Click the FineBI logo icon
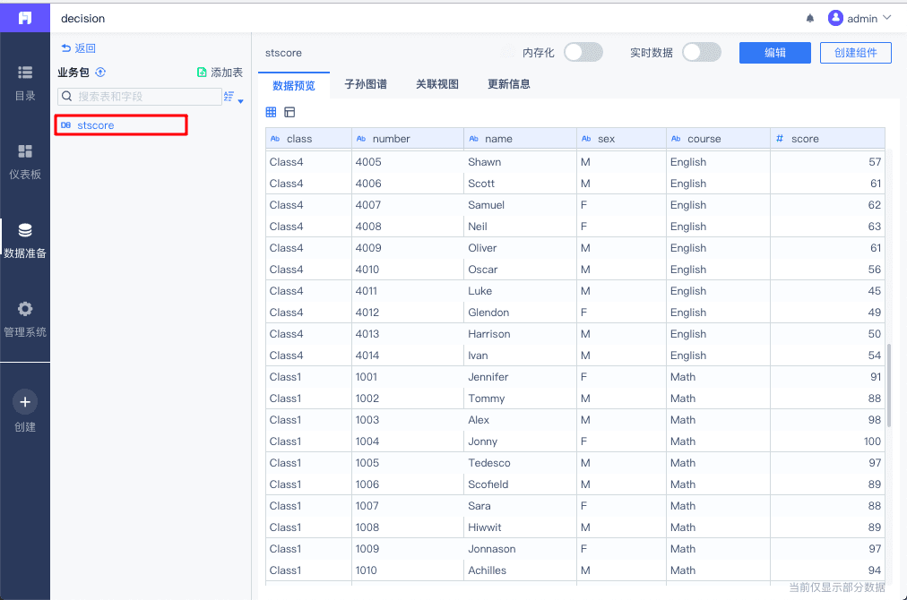 (x=25, y=18)
